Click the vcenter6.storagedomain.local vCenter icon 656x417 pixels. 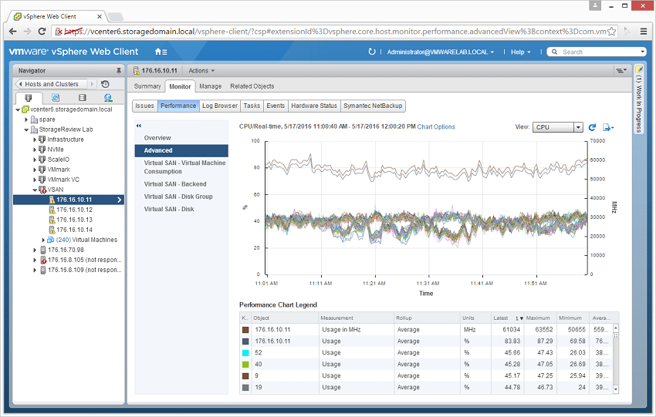pos(25,109)
